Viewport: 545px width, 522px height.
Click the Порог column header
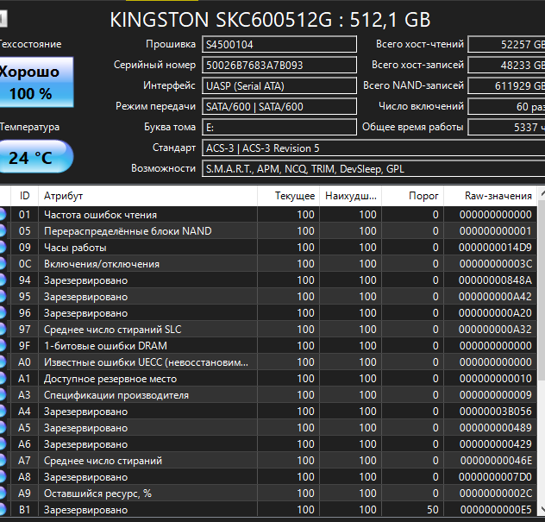tap(412, 196)
